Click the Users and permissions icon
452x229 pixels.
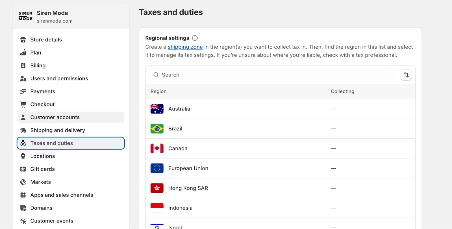(23, 78)
